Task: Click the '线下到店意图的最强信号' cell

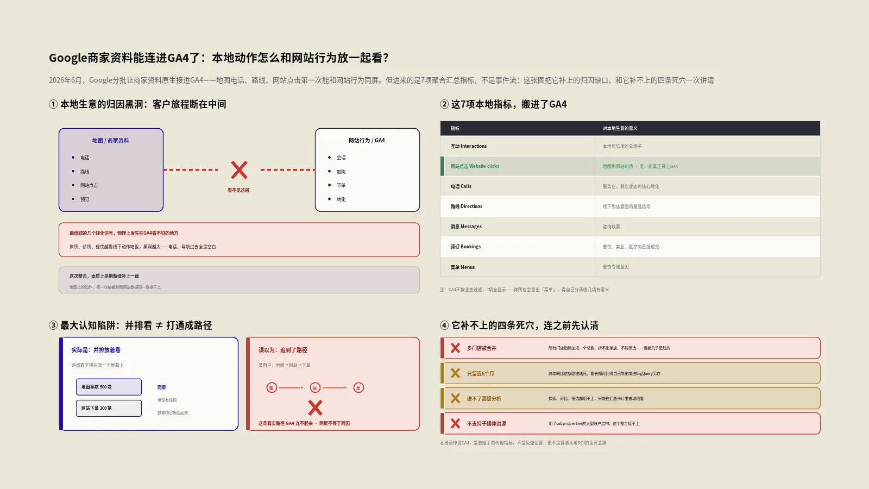Action: click(708, 206)
